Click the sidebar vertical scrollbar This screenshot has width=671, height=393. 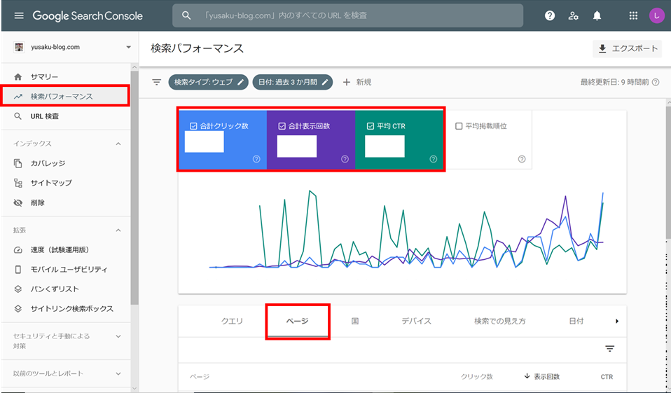(134, 188)
